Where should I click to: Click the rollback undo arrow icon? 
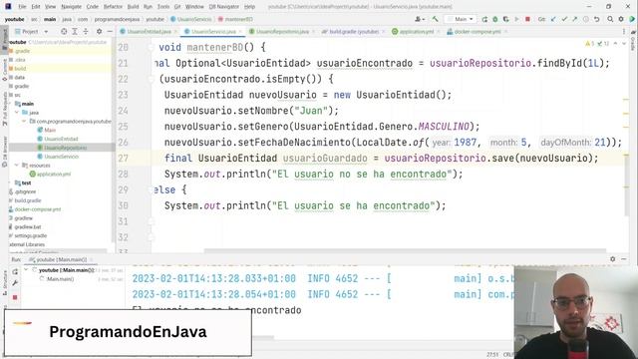pos(596,19)
